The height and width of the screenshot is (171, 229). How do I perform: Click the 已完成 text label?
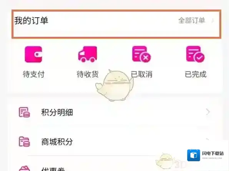click(196, 74)
